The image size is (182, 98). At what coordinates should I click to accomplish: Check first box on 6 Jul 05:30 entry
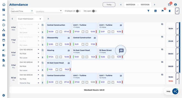coord(57,31)
